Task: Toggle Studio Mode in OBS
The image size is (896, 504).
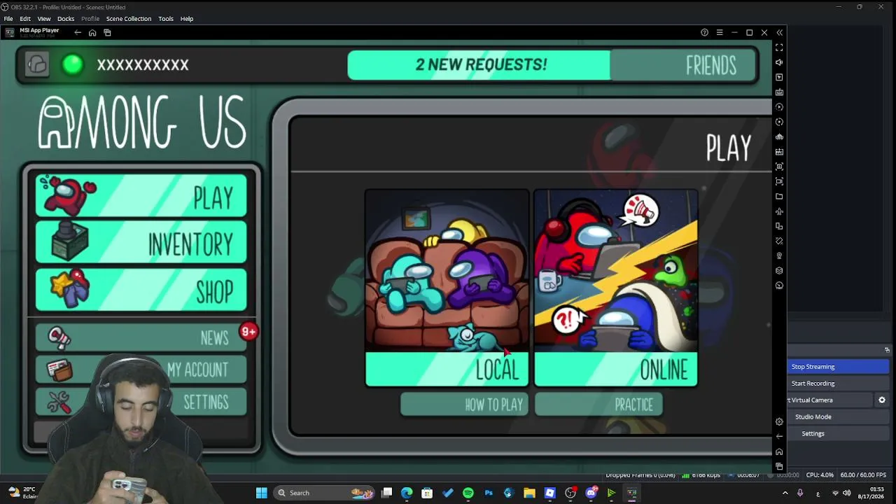Action: tap(838, 417)
